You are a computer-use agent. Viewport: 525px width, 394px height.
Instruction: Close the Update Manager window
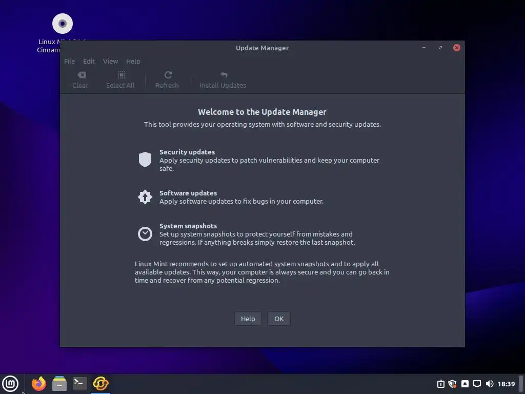457,48
